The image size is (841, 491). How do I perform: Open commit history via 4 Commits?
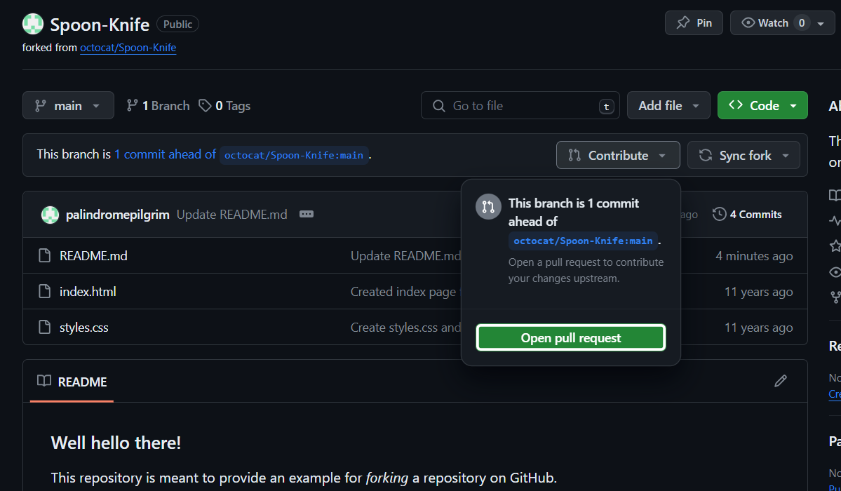(747, 214)
